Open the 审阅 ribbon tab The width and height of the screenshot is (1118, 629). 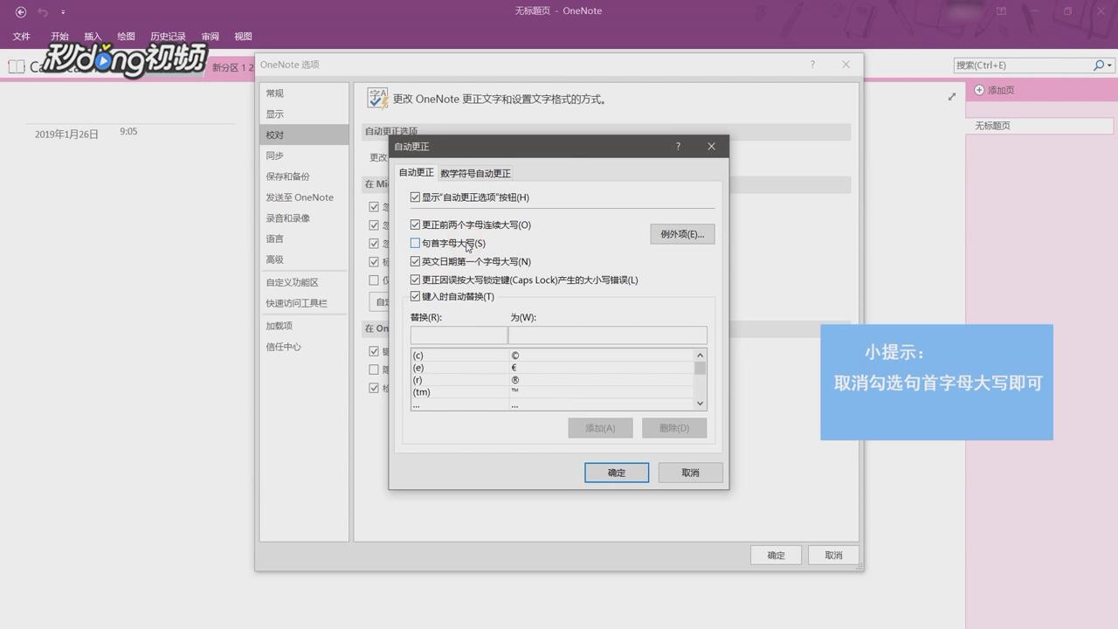click(x=210, y=37)
